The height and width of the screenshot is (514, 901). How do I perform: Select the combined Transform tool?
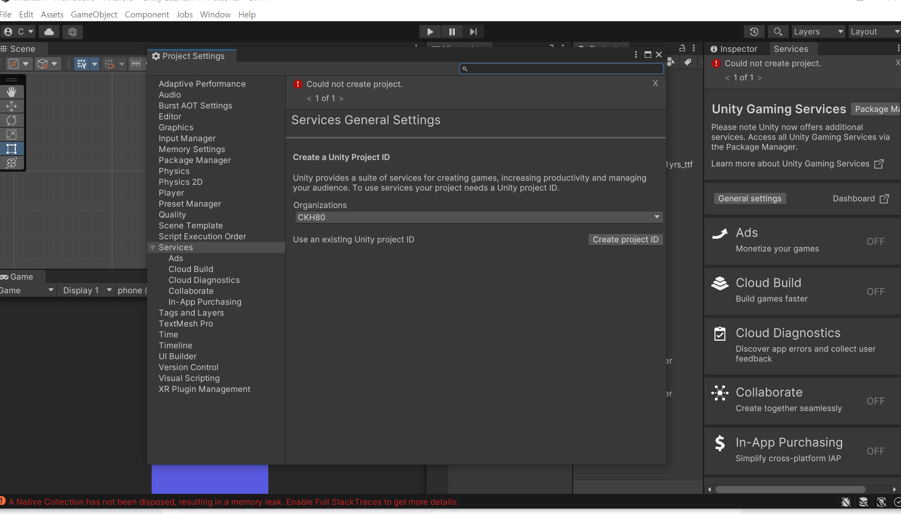(x=11, y=163)
